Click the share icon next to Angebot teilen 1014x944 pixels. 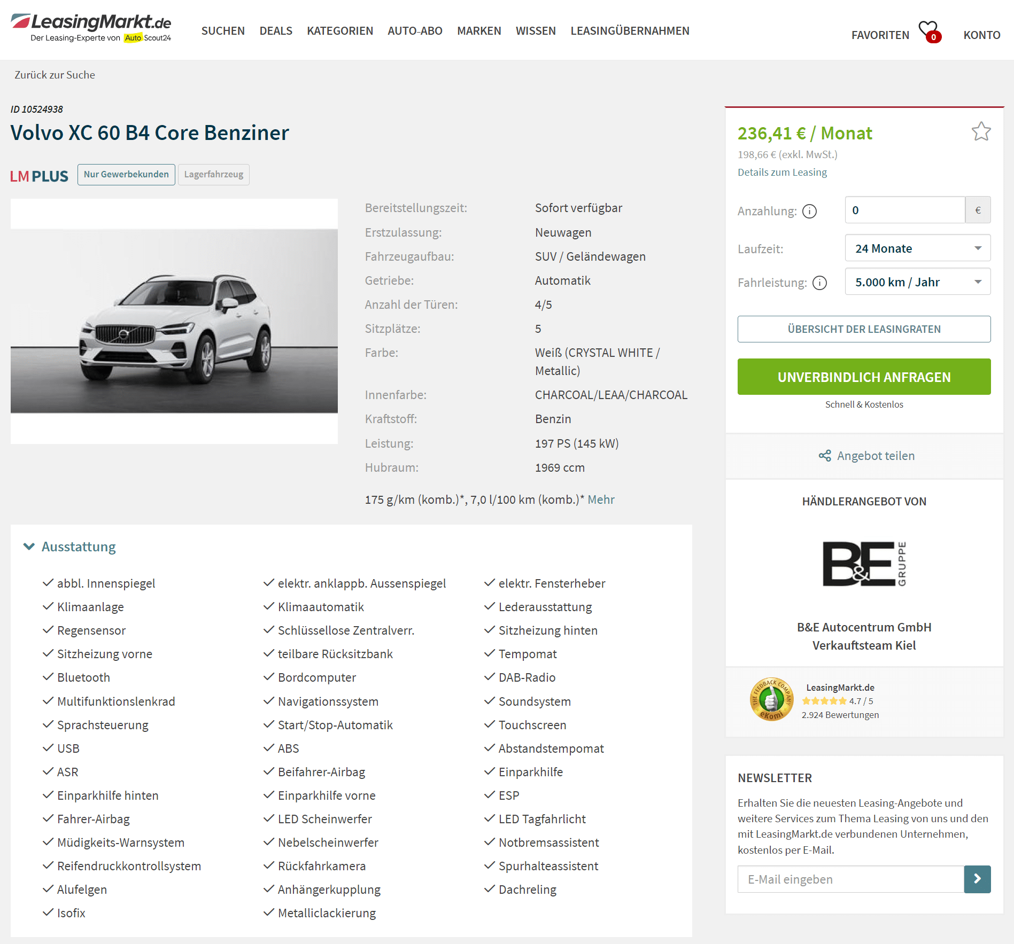[825, 456]
